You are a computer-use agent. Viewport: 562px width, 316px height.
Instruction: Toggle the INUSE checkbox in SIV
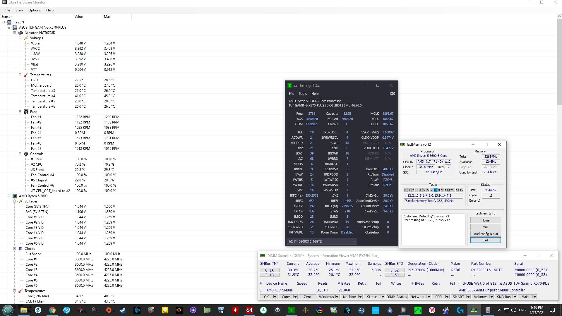[460, 284]
